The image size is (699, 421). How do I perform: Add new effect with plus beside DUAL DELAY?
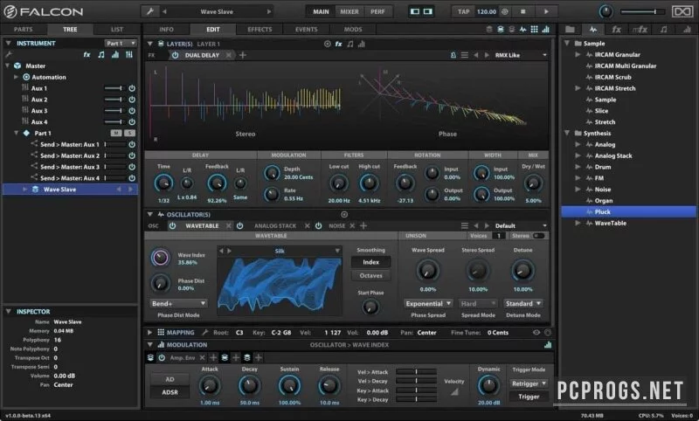click(243, 55)
